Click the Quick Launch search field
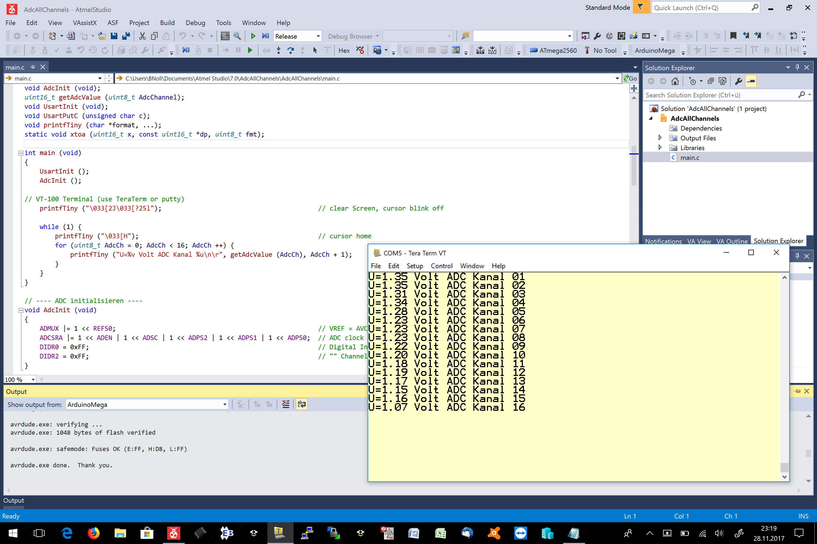 pyautogui.click(x=705, y=8)
